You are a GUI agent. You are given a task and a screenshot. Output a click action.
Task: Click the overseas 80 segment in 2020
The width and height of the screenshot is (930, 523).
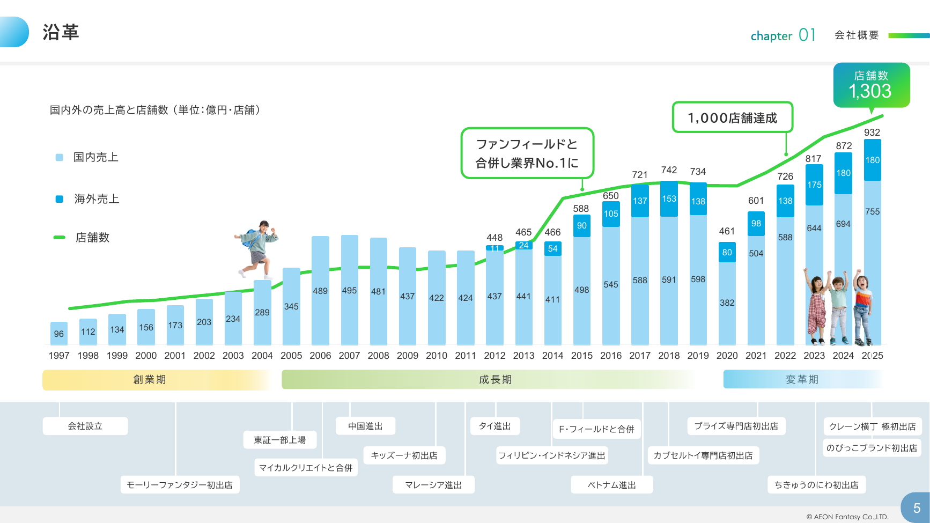(727, 252)
